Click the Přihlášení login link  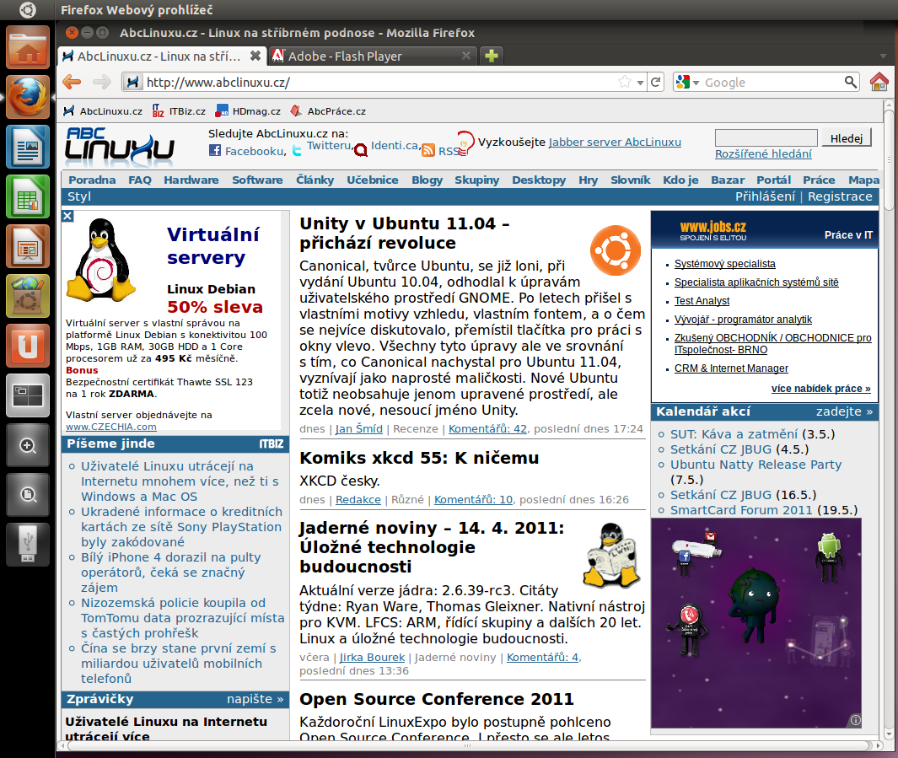click(x=765, y=196)
